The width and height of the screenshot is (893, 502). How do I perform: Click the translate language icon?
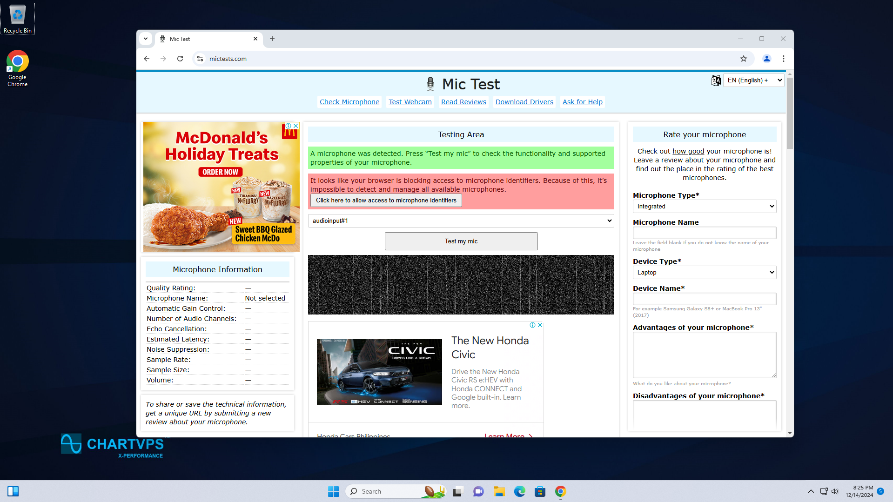[x=716, y=80]
